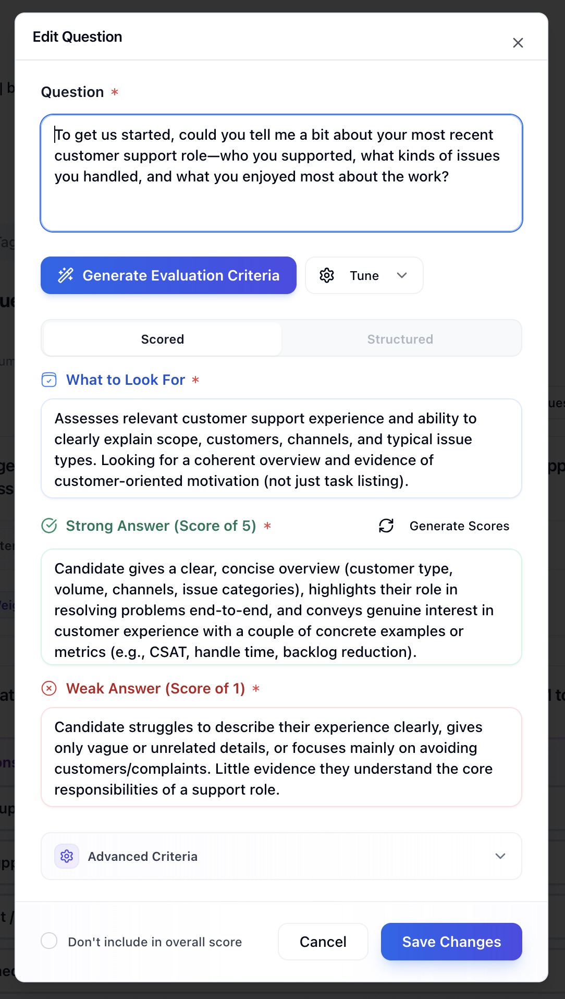Click the magic wand icon on Generate button
This screenshot has width=565, height=999.
click(66, 275)
